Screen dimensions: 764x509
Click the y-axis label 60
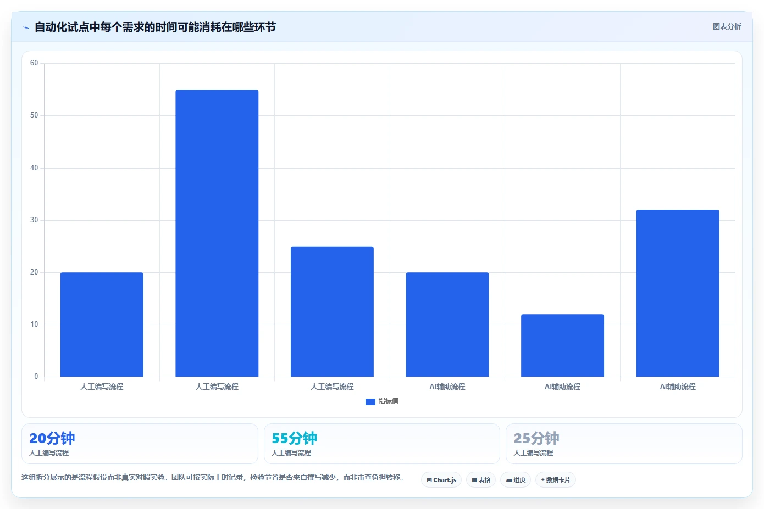click(34, 63)
